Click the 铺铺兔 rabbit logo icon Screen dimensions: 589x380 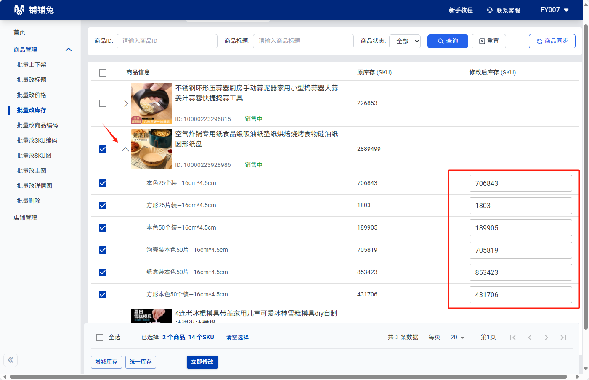click(19, 10)
